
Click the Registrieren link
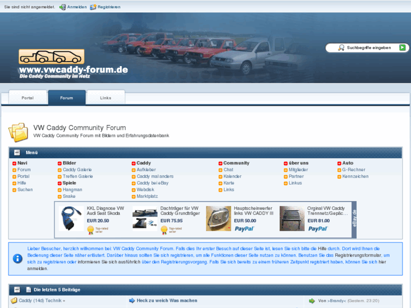point(109,7)
